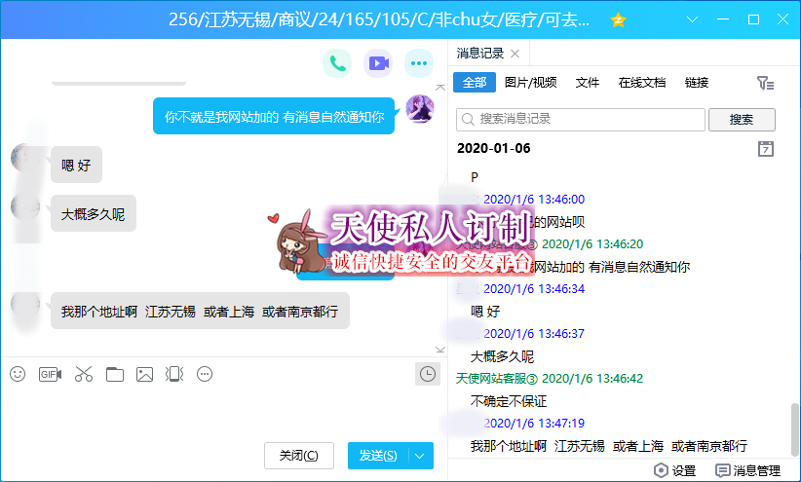Start a video call
Screen dimensions: 801x482
coord(378,64)
